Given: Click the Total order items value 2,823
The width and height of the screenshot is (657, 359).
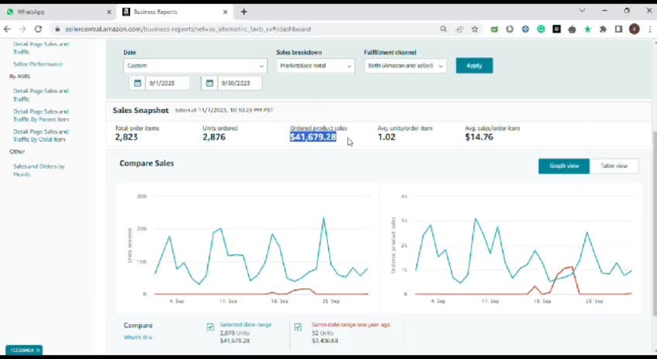Looking at the screenshot, I should [127, 137].
